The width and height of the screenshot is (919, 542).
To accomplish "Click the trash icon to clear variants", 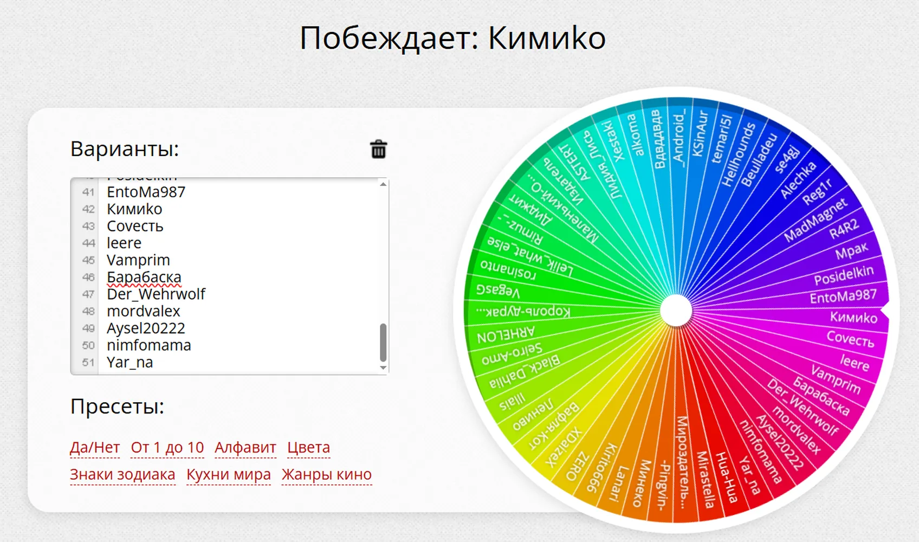I will pos(378,149).
